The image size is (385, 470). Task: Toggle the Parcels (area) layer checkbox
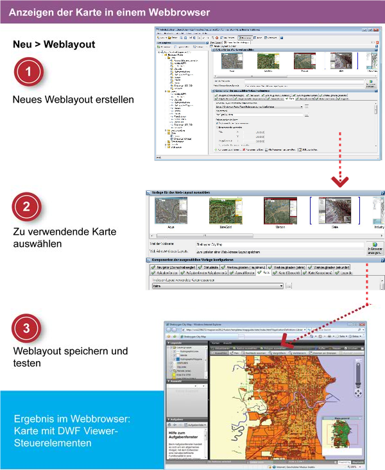coord(171,371)
